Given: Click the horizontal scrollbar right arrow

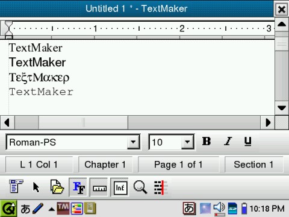Looking at the screenshot, I should [268, 122].
